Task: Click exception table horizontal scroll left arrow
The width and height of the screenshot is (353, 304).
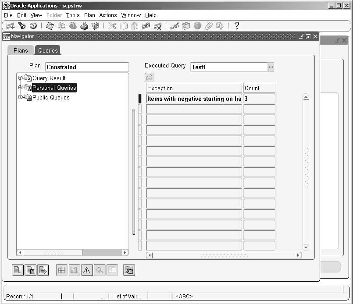Action: (x=150, y=255)
